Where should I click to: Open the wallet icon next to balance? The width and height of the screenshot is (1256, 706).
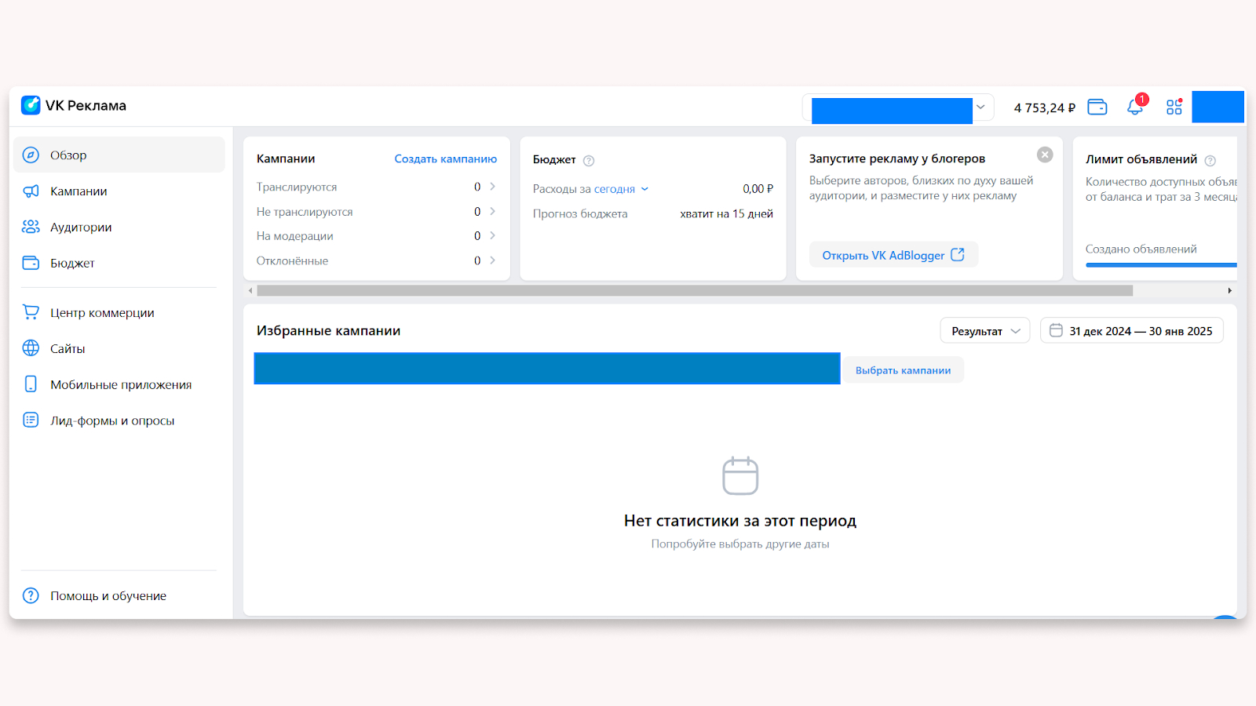pyautogui.click(x=1097, y=107)
